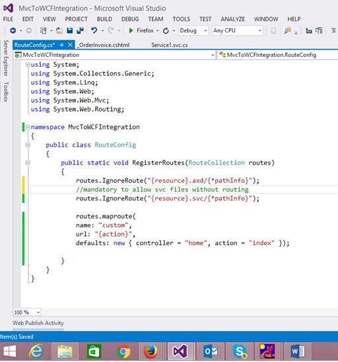Open the TEAM menu
The width and height of the screenshot is (338, 362).
tap(156, 19)
